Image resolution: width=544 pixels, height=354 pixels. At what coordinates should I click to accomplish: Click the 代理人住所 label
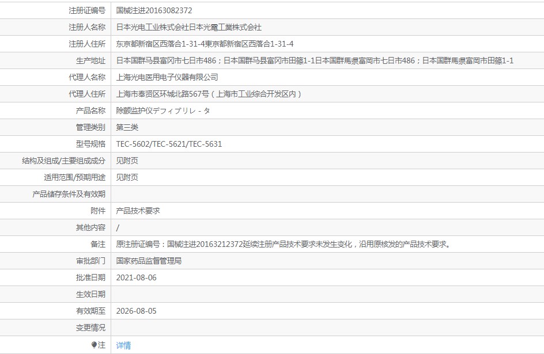click(x=87, y=94)
